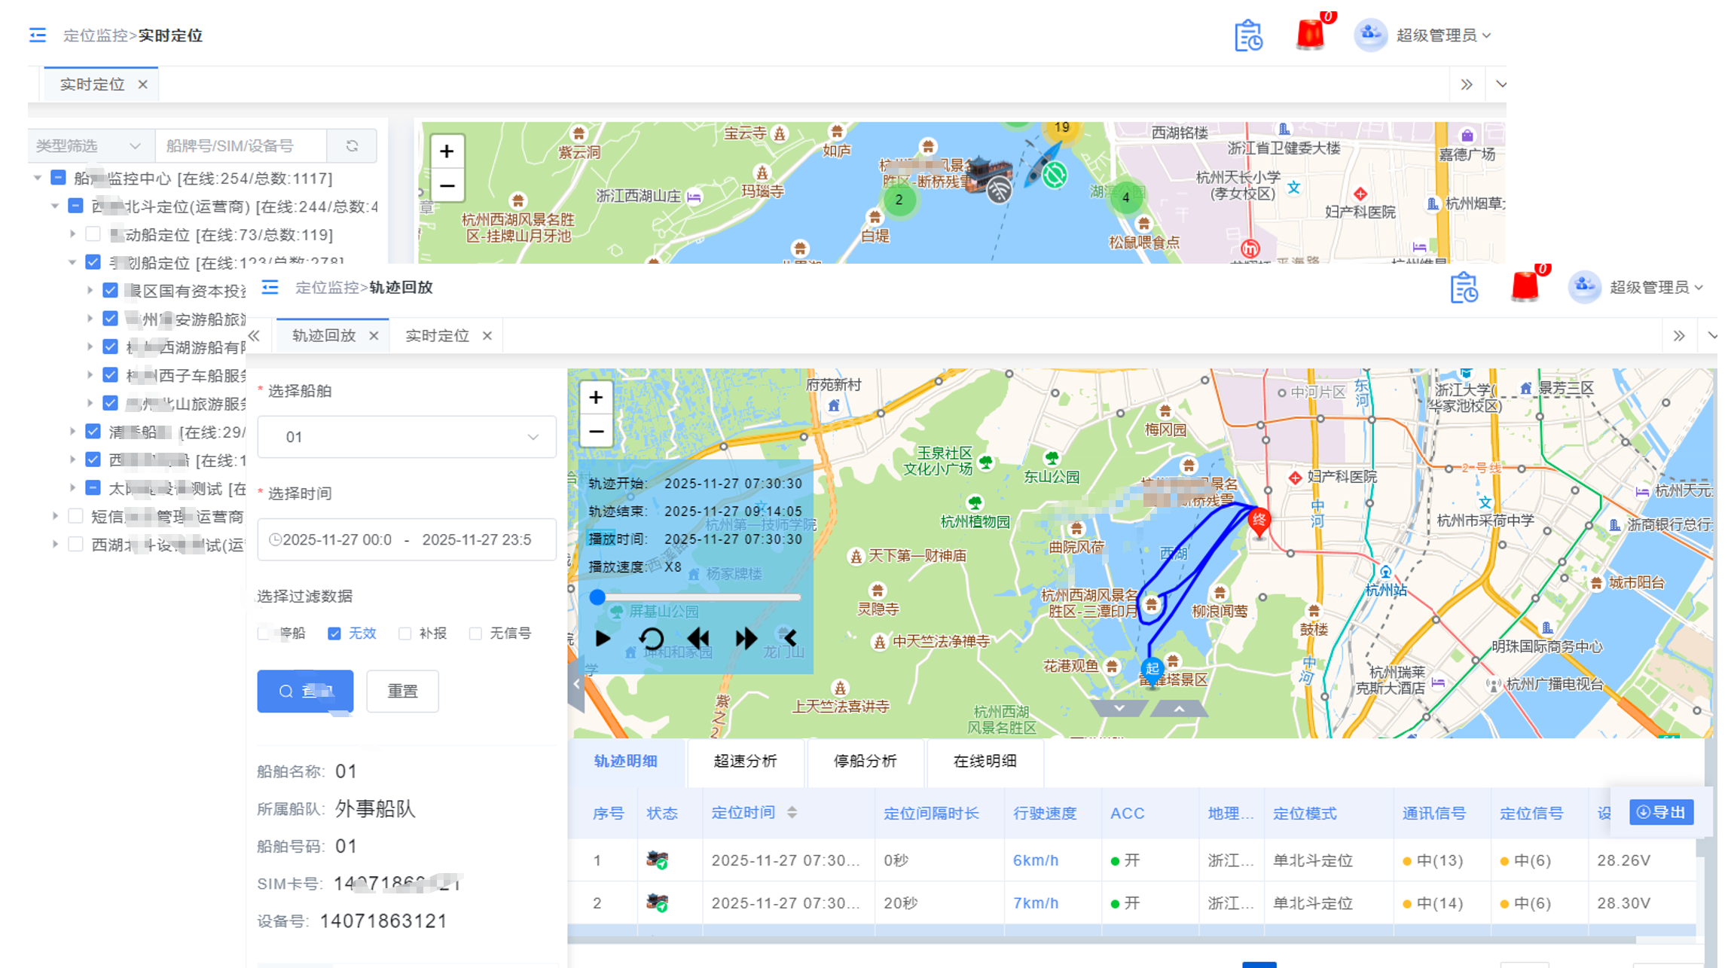Viewport: 1734px width, 968px height.
Task: Click the 船牌号/SIM/设备号 search field
Action: 241,146
